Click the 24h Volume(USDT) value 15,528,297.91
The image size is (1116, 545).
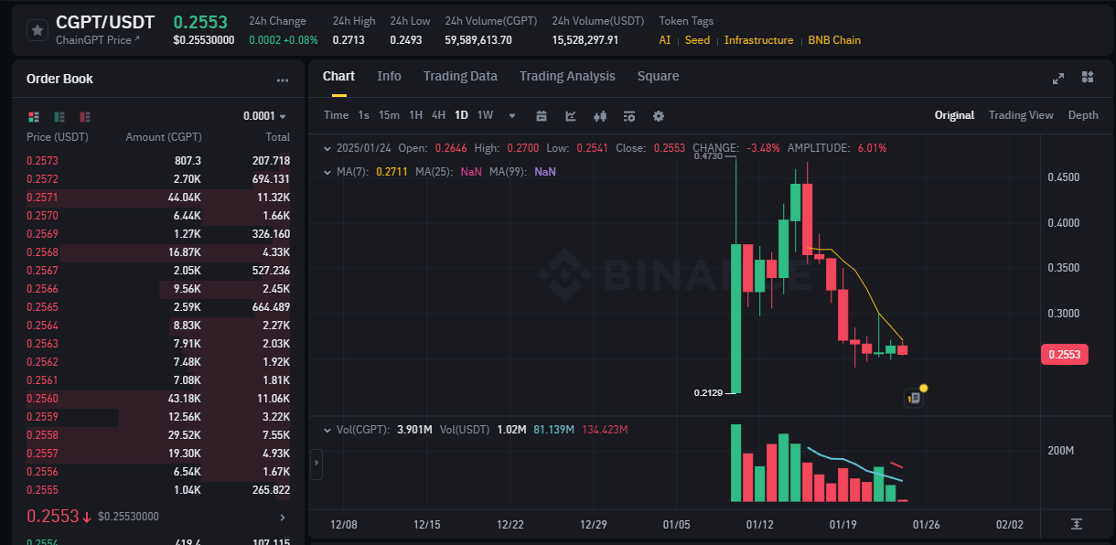585,40
